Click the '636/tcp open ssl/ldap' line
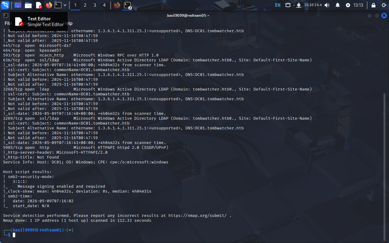389x243 pixels. point(157,60)
